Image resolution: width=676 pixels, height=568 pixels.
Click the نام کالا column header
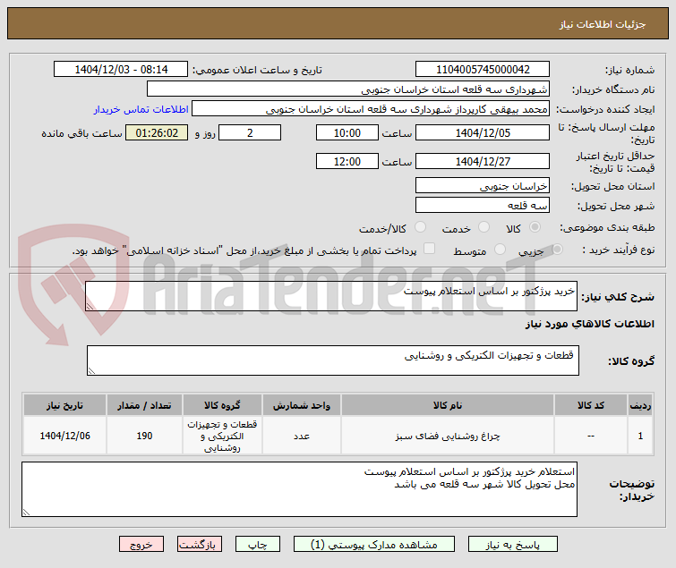[448, 405]
